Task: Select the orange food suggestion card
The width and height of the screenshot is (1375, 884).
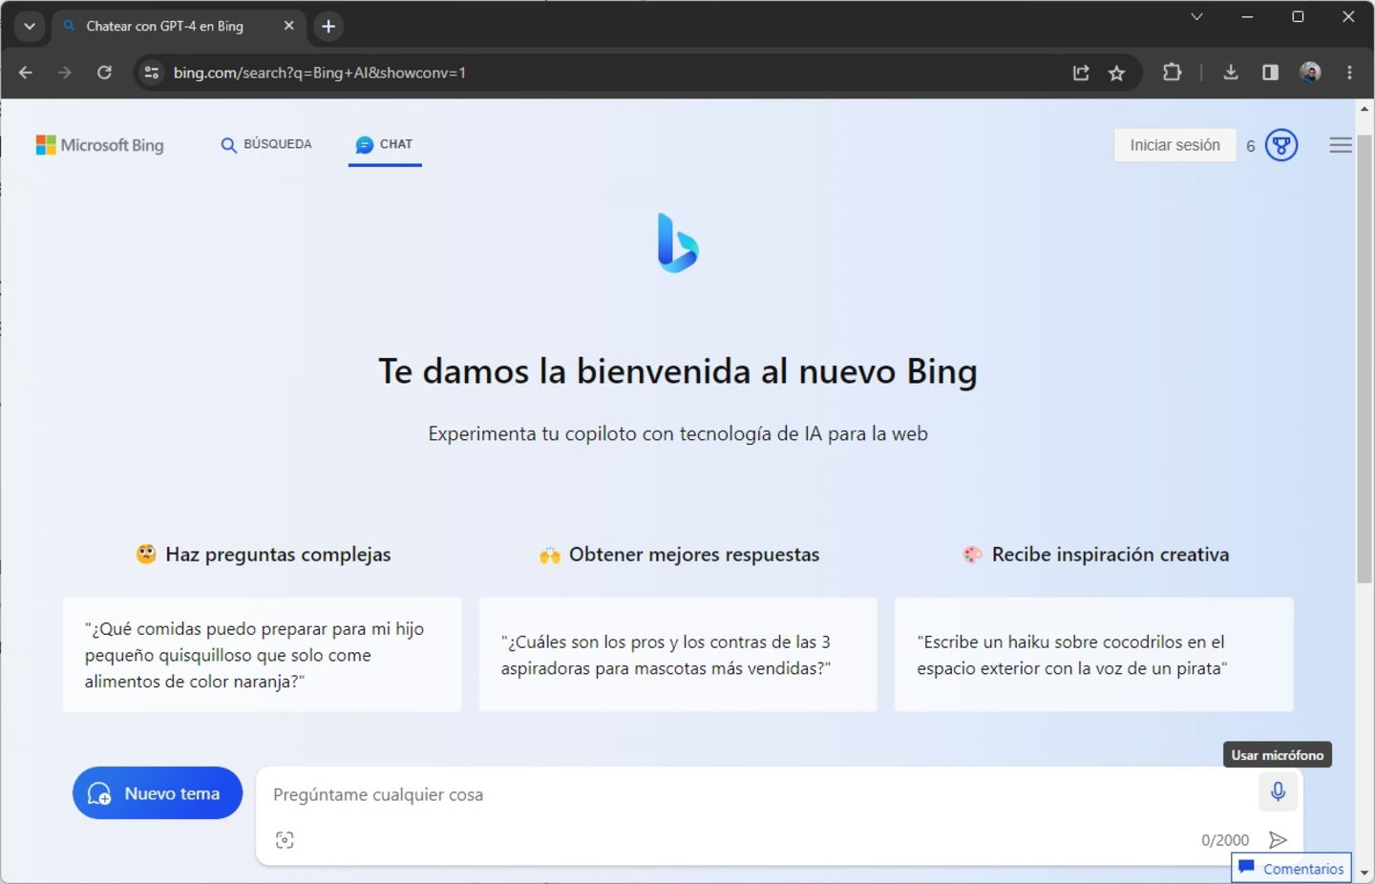Action: coord(262,655)
